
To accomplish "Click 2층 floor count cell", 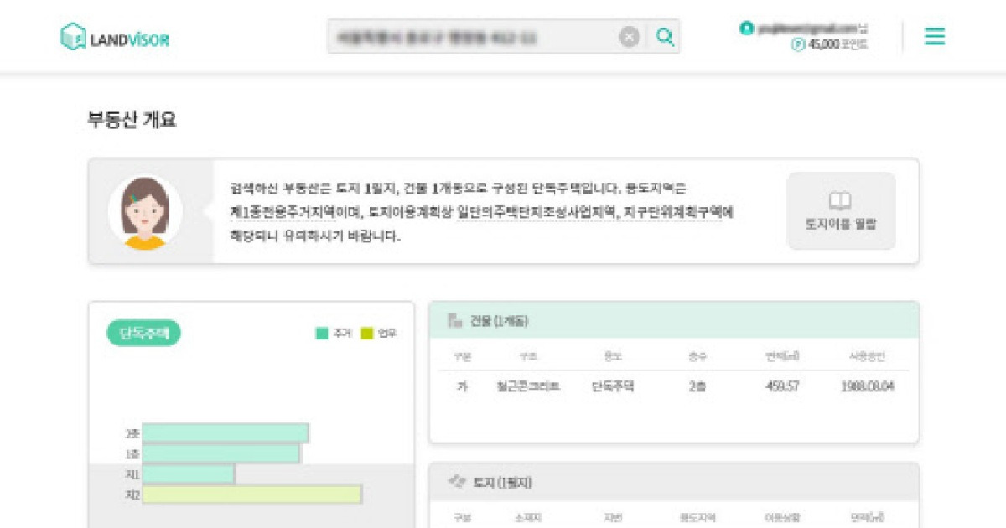I will [697, 386].
